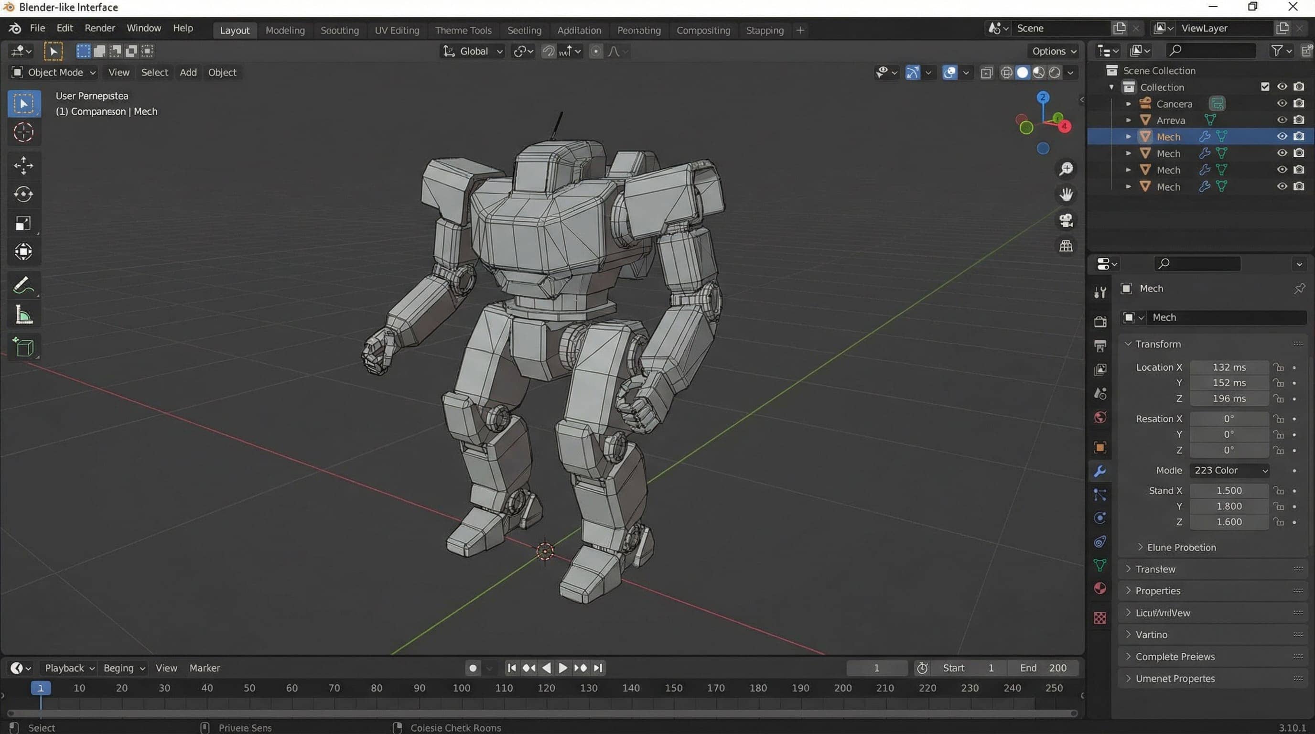Toggle the Collection checkbox in the outliner
The width and height of the screenshot is (1315, 734).
(x=1265, y=87)
